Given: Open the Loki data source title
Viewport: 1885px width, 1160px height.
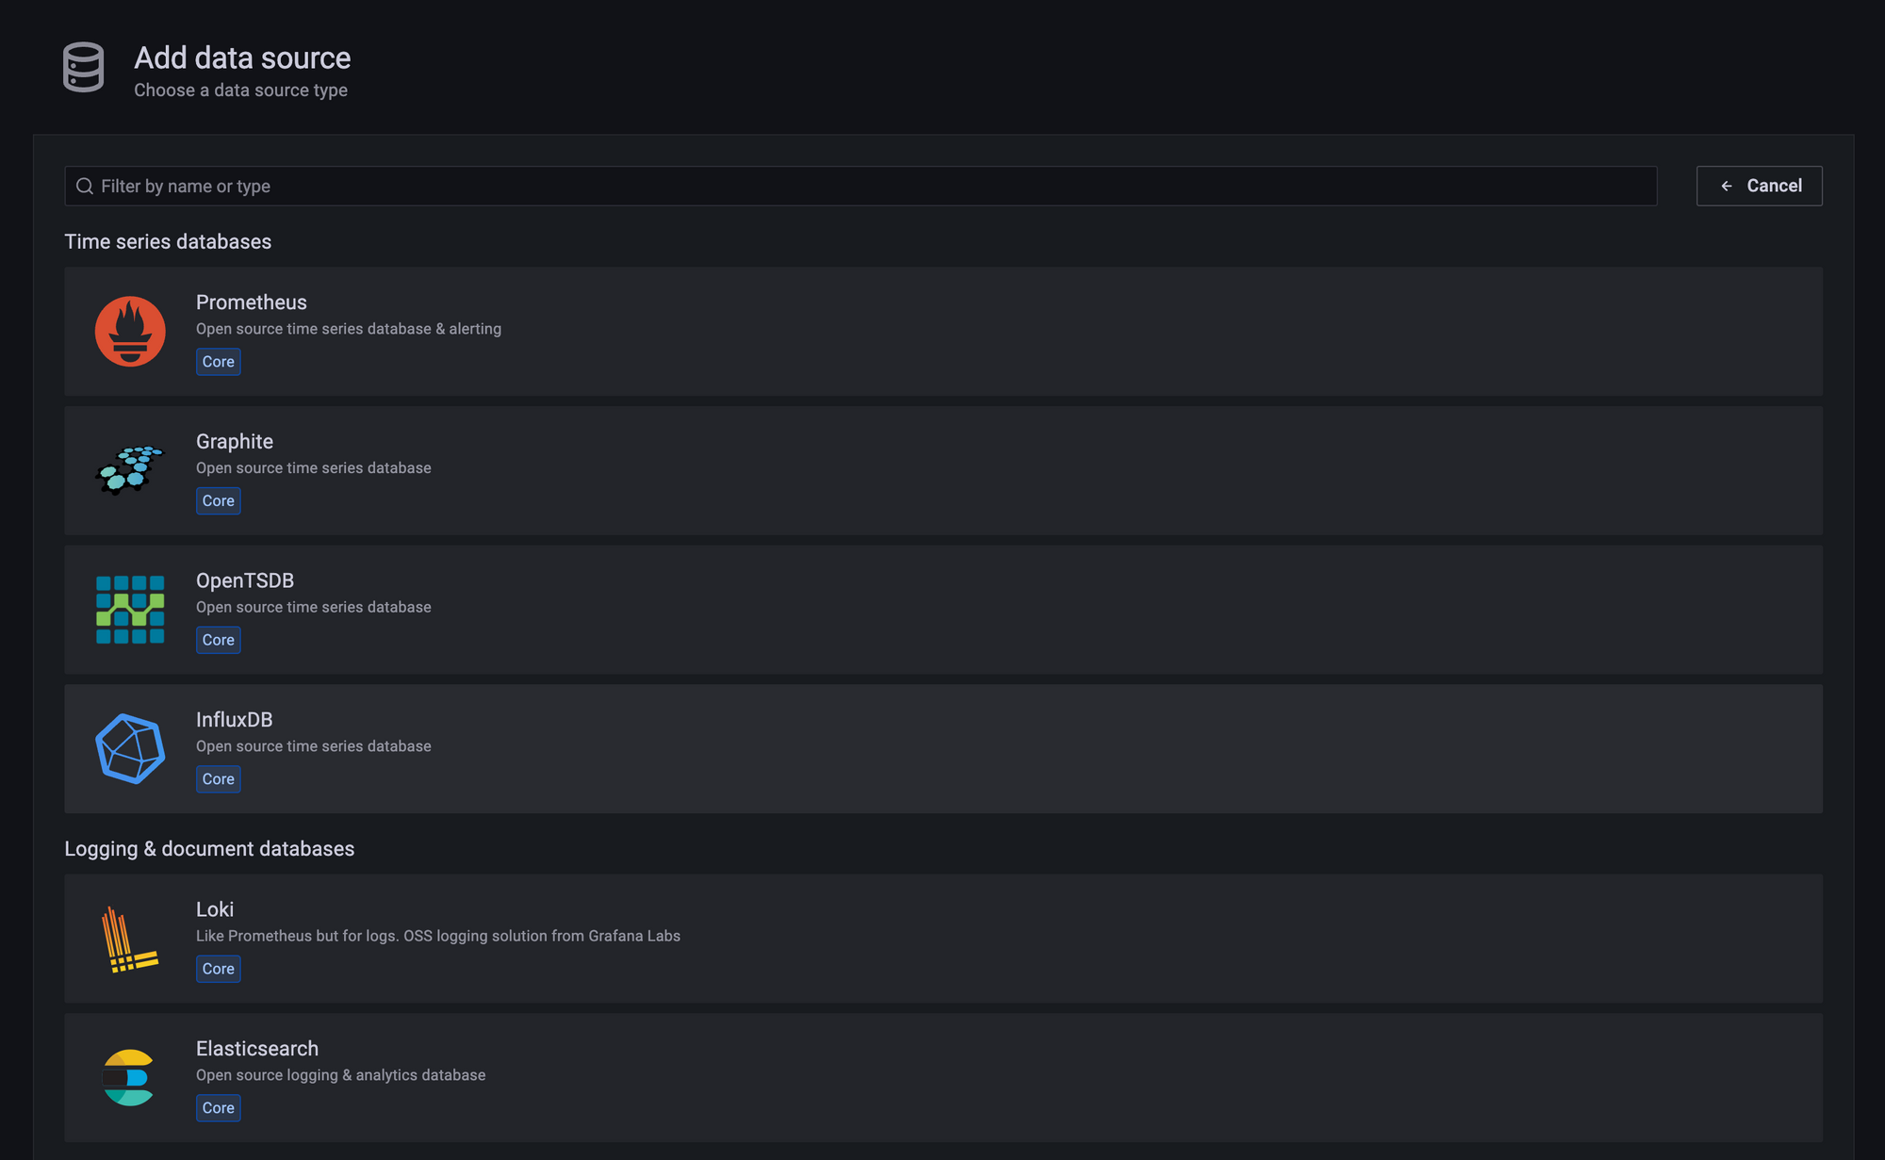Looking at the screenshot, I should tap(215, 909).
